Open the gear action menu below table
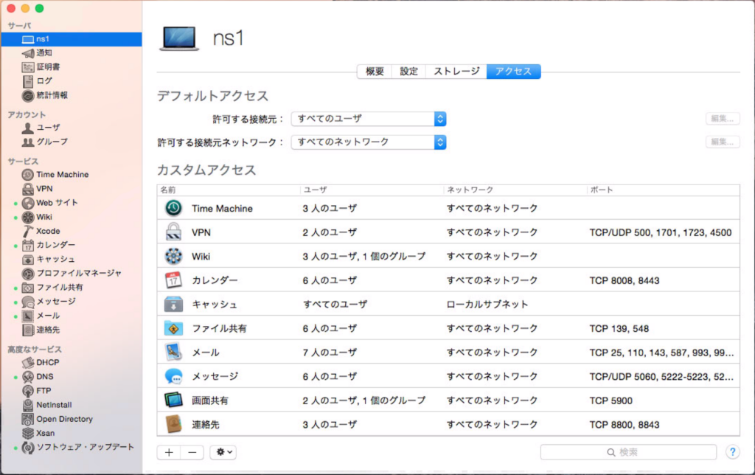Image resolution: width=755 pixels, height=475 pixels. coord(223,452)
